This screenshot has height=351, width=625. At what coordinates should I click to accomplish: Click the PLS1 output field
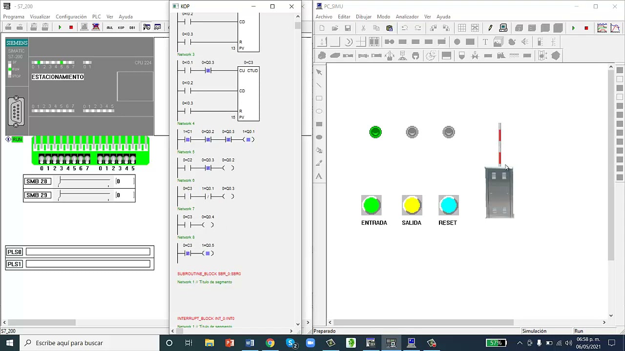click(88, 264)
